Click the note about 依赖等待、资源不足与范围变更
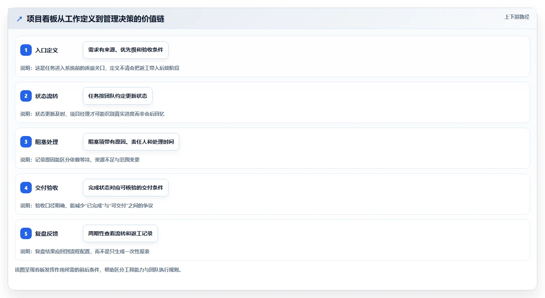This screenshot has width=545, height=298. (x=80, y=160)
